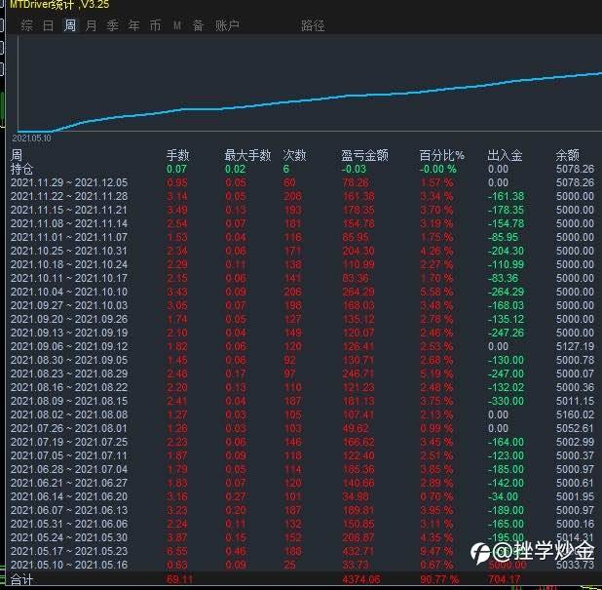Select row 2021.06.28 ~ 2021.07.04

(x=302, y=469)
